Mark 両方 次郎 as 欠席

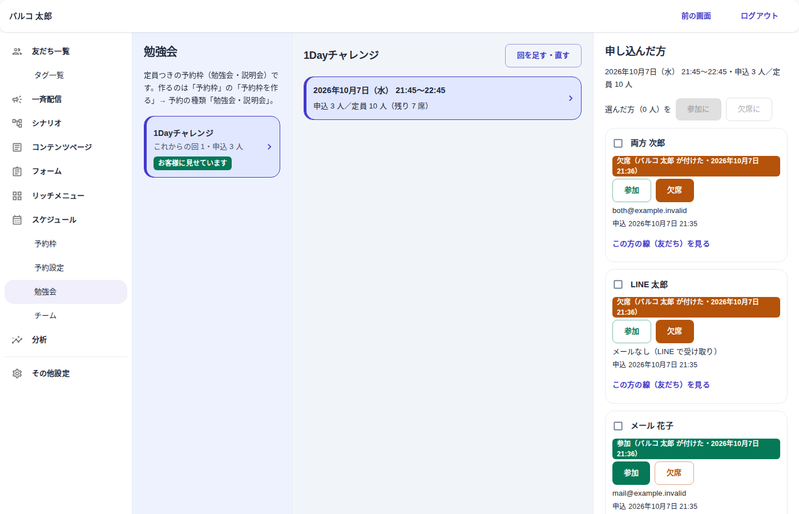pos(675,190)
